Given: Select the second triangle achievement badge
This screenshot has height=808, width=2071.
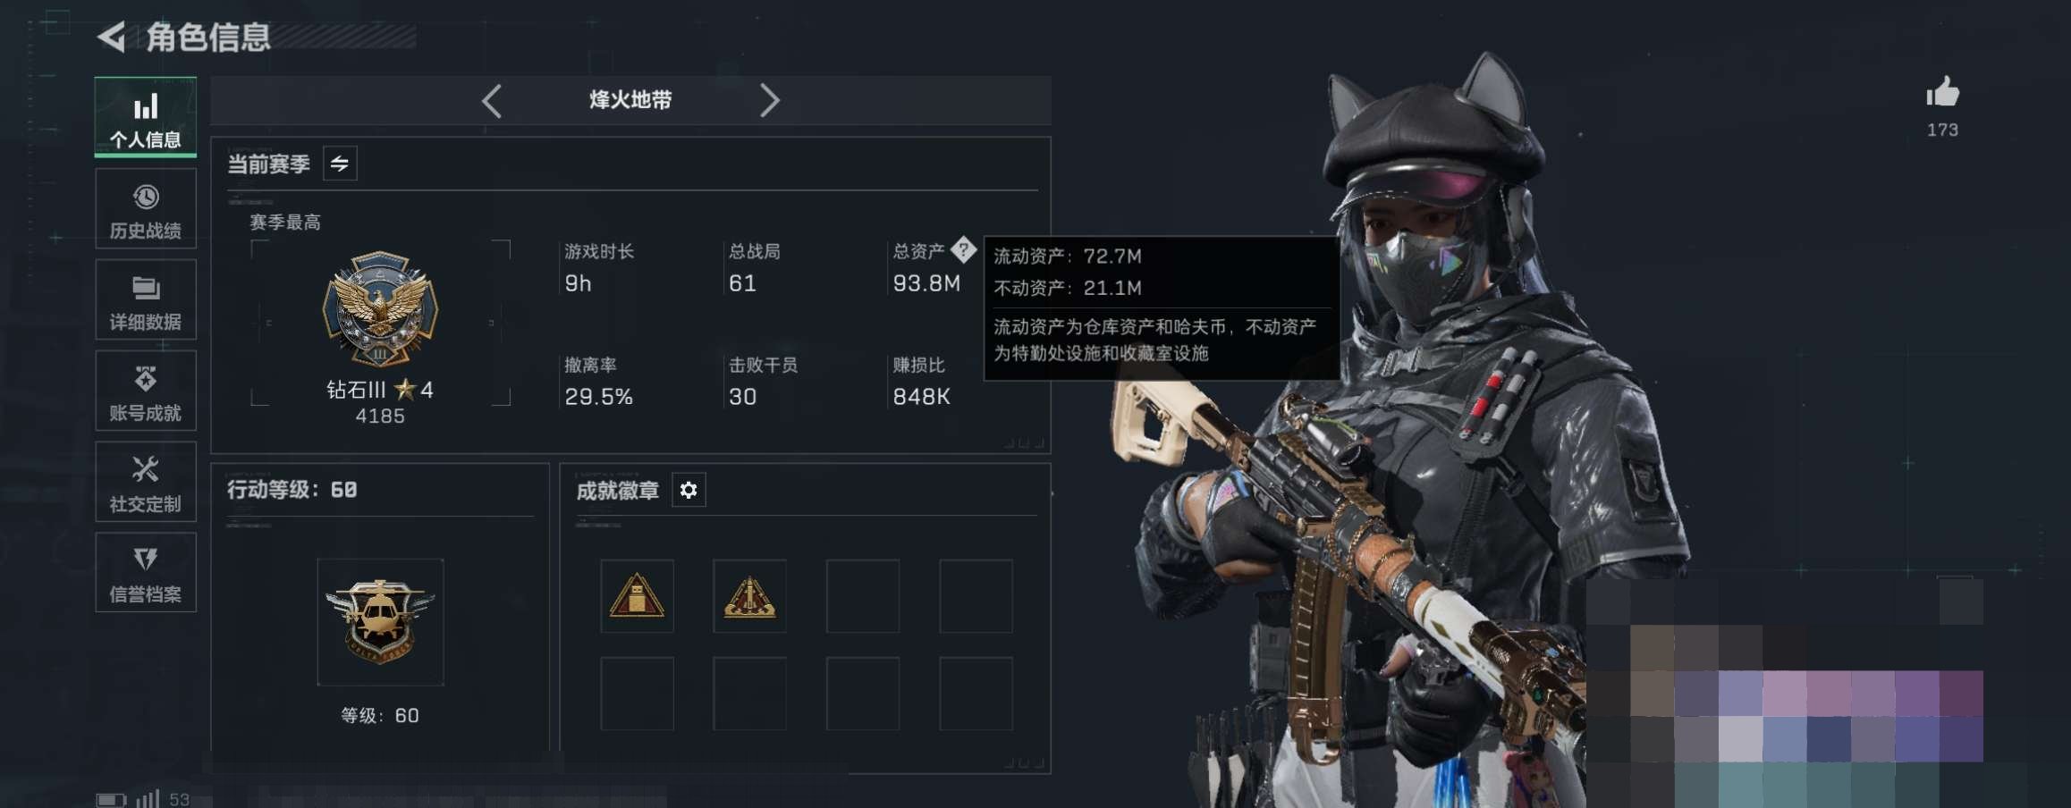Looking at the screenshot, I should tap(749, 596).
